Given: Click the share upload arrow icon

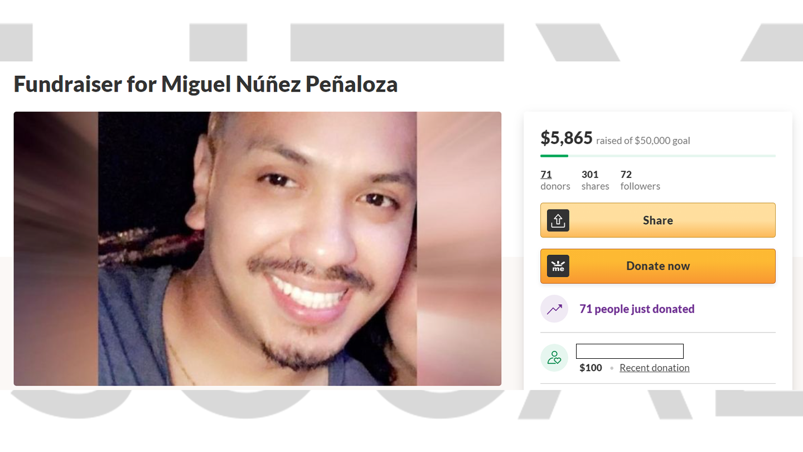Looking at the screenshot, I should [x=558, y=220].
